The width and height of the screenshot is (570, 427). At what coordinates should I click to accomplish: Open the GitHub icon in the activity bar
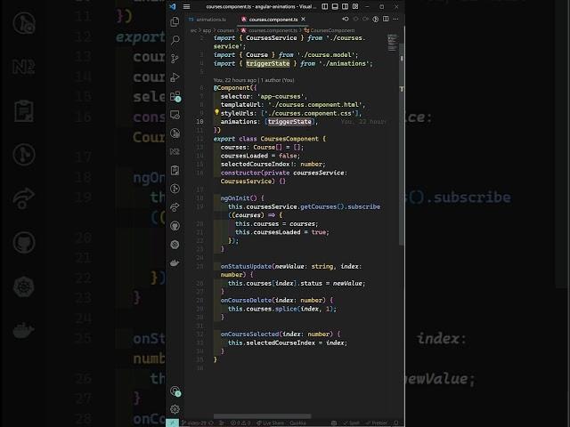[175, 226]
